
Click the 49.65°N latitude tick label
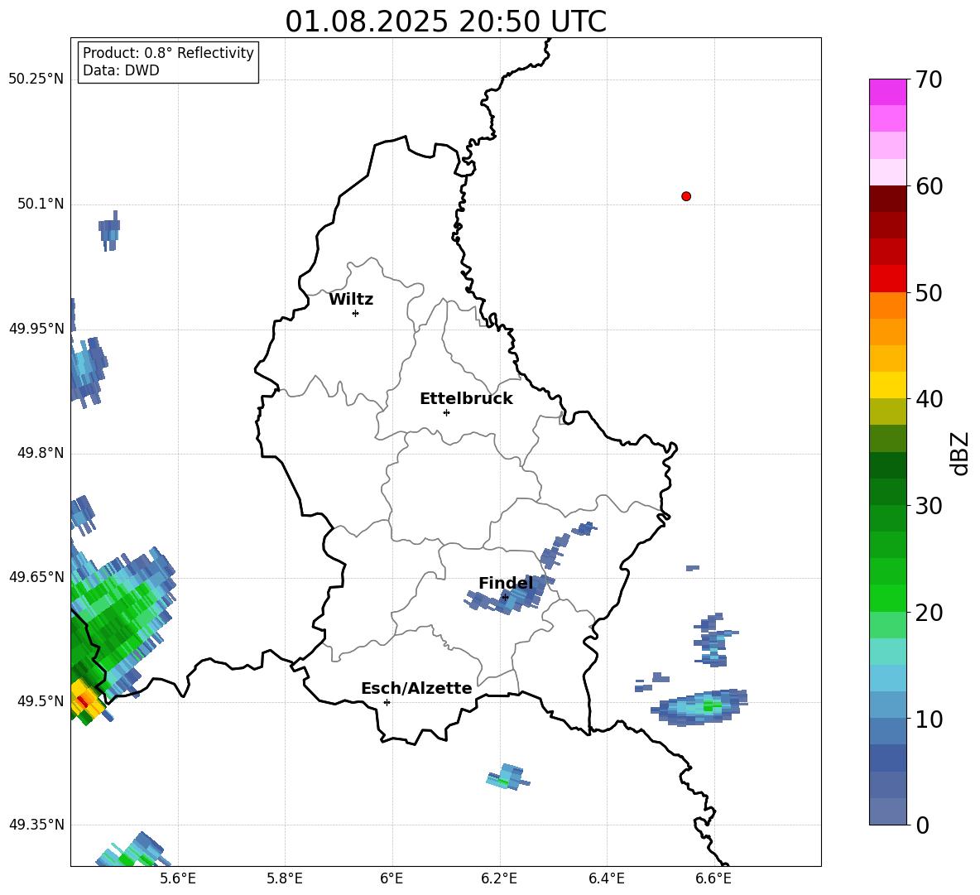pyautogui.click(x=36, y=576)
